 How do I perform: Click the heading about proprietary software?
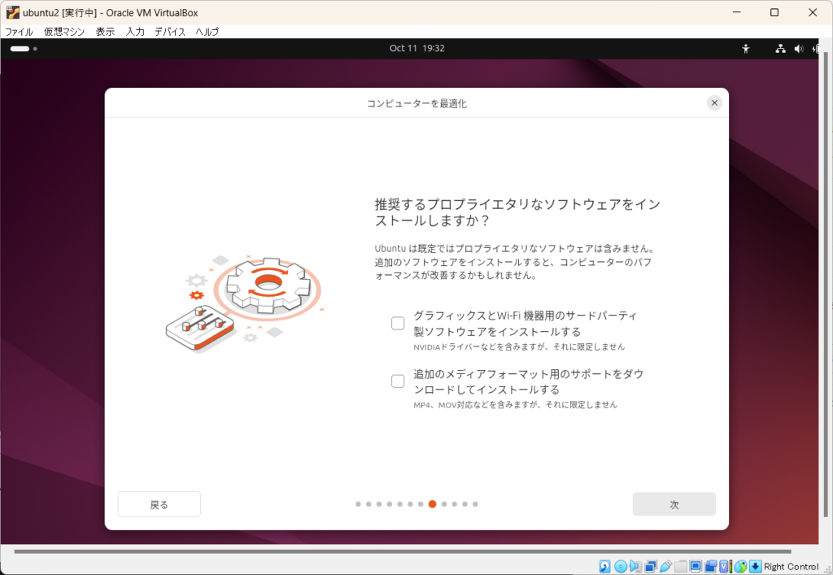click(517, 212)
